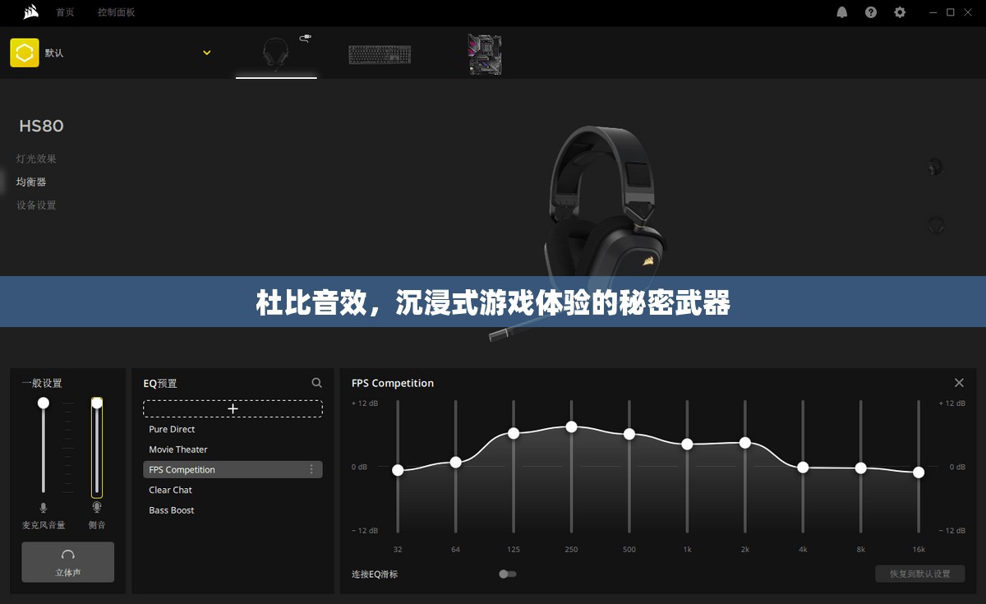Adjust the 侧音 sidetone slider handle
This screenshot has height=604, width=986.
click(97, 403)
